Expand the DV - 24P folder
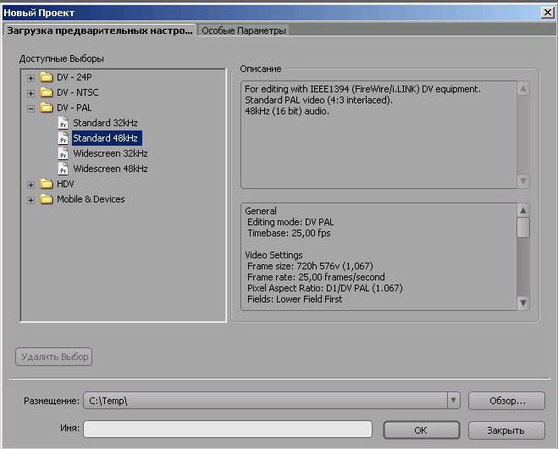The width and height of the screenshot is (558, 449). click(x=31, y=78)
